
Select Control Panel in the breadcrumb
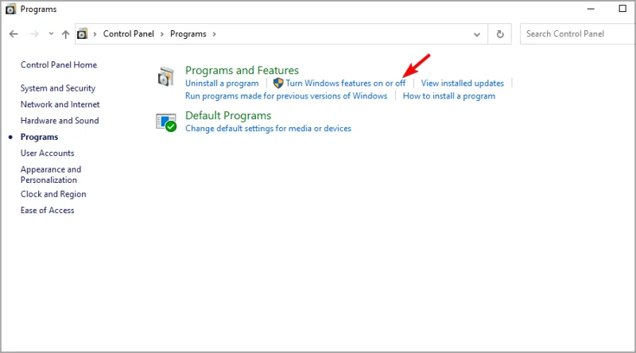click(x=129, y=33)
